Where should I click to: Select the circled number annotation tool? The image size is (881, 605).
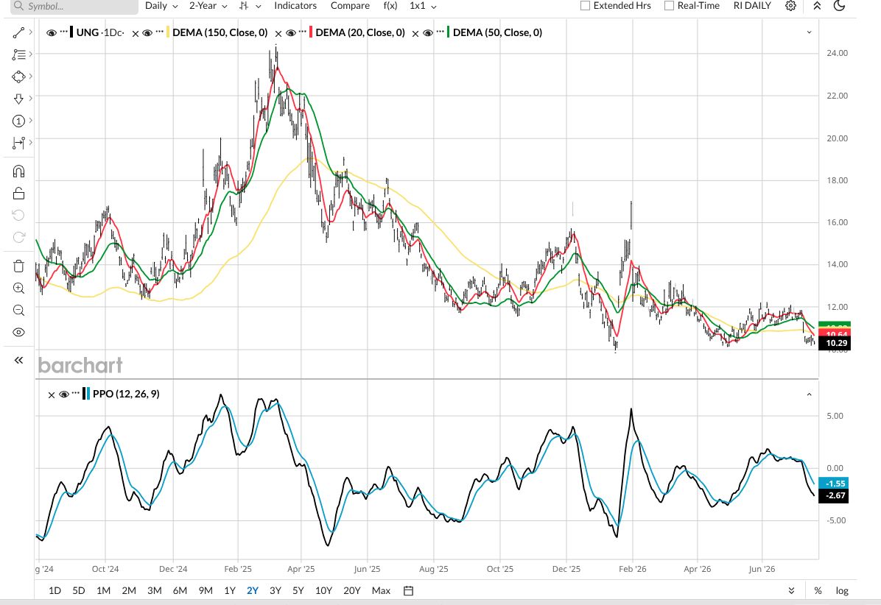pos(18,121)
